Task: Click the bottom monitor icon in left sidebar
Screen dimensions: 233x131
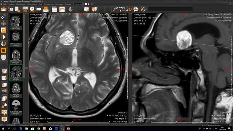Action: coord(4,119)
